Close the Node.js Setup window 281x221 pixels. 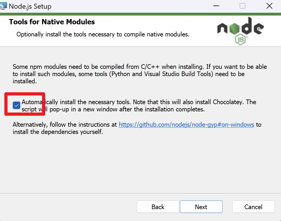pyautogui.click(x=269, y=6)
